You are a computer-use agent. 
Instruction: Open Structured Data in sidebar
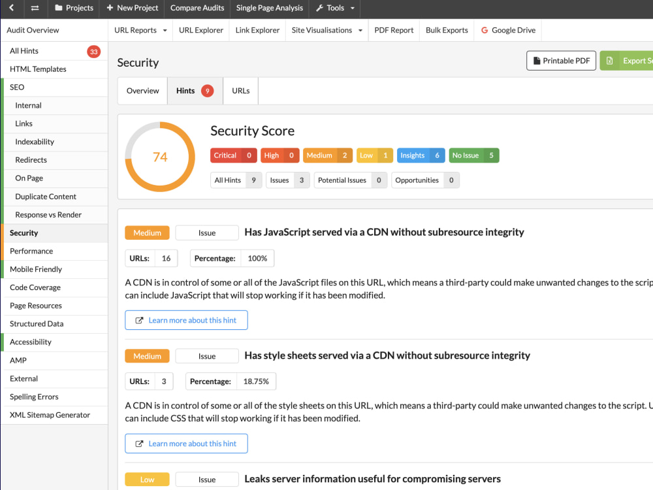(x=56, y=324)
